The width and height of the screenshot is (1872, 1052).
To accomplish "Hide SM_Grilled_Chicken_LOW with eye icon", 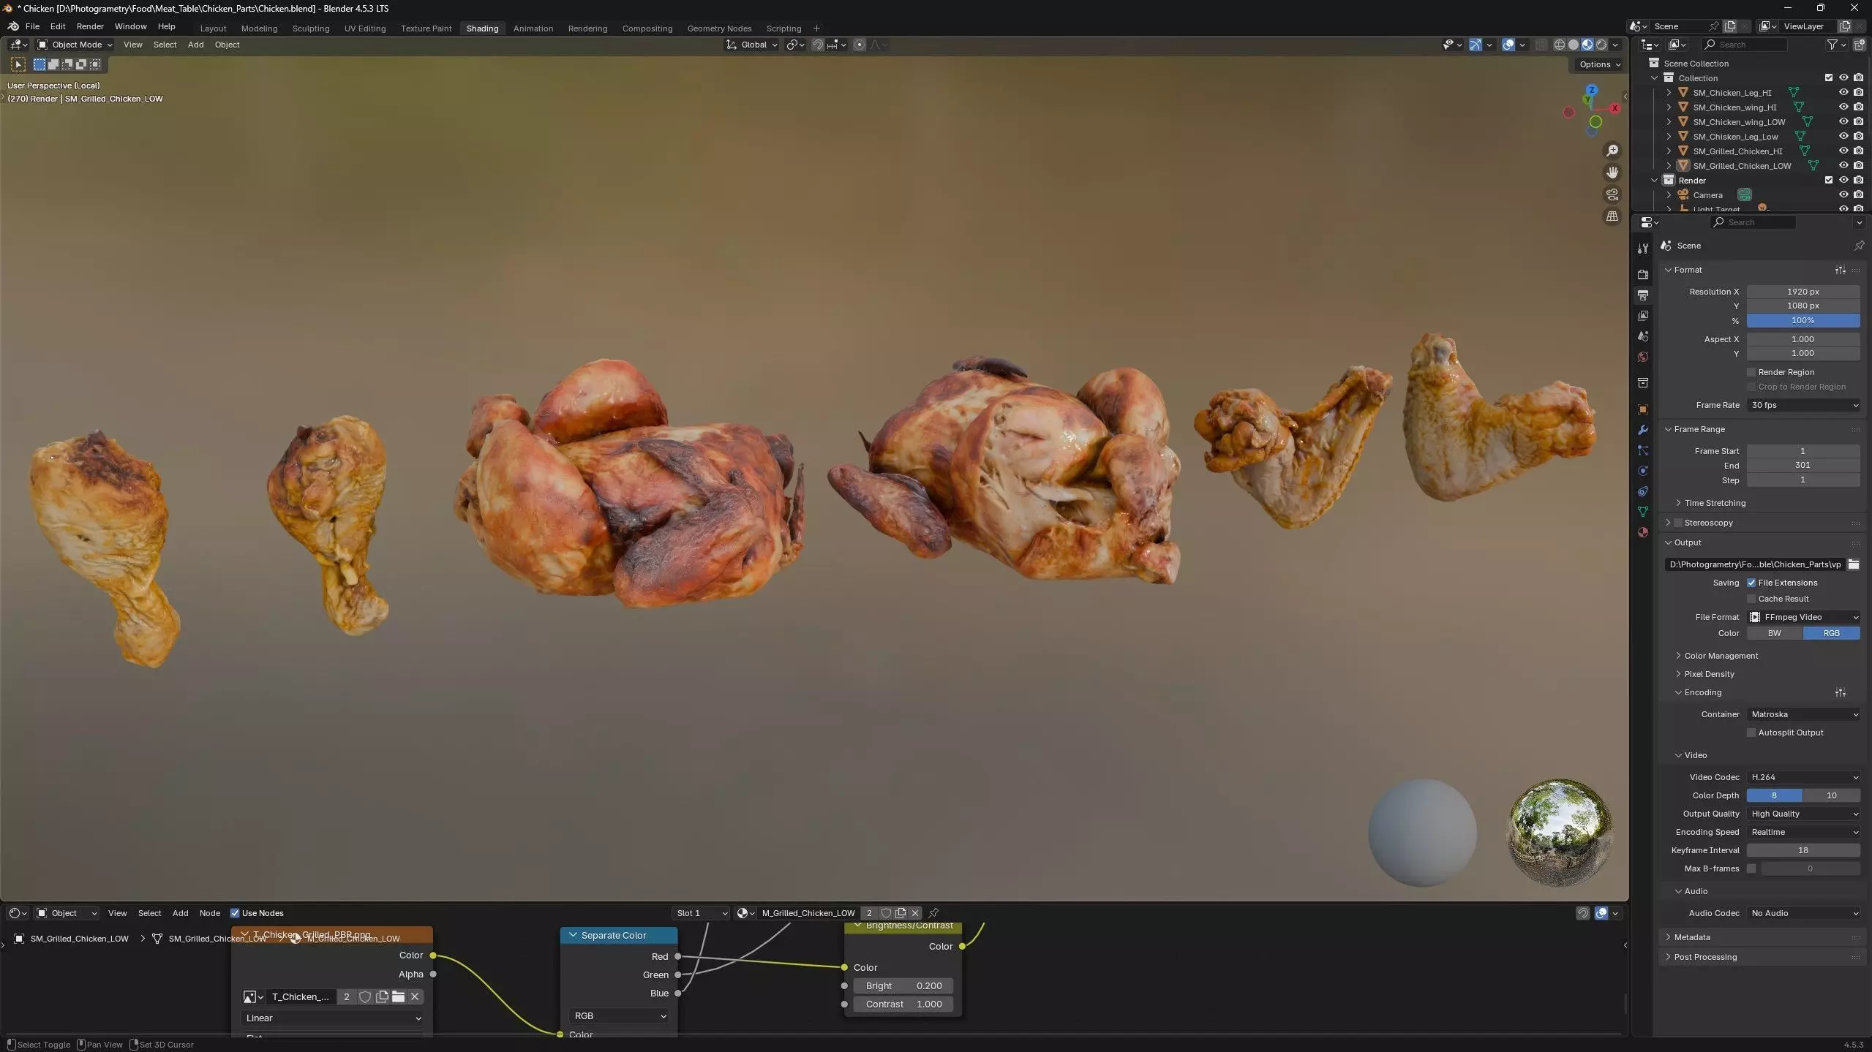I will pos(1843,166).
